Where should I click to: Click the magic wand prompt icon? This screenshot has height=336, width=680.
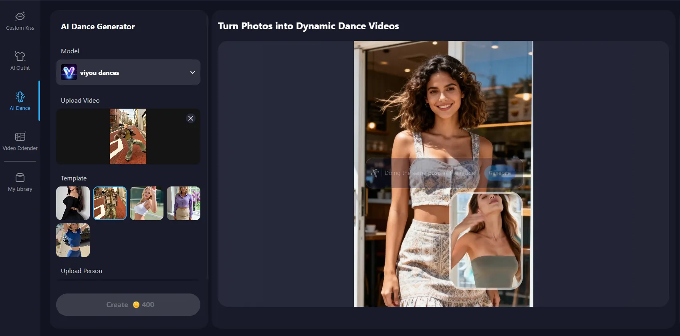(x=375, y=173)
